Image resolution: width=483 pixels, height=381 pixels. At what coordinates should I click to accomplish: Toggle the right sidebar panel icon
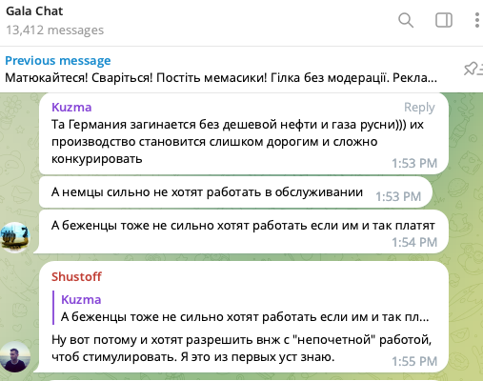[x=444, y=20]
